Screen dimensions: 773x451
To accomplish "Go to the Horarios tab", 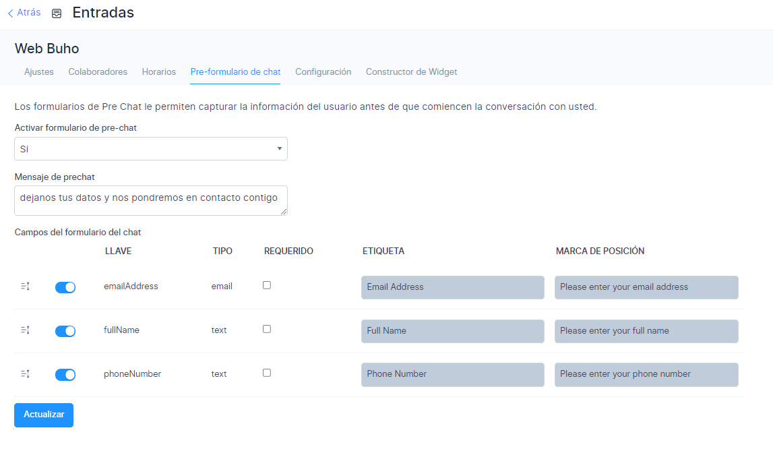I will point(158,72).
